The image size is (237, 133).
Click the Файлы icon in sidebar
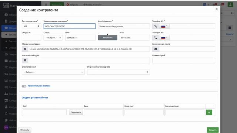pos(6,120)
